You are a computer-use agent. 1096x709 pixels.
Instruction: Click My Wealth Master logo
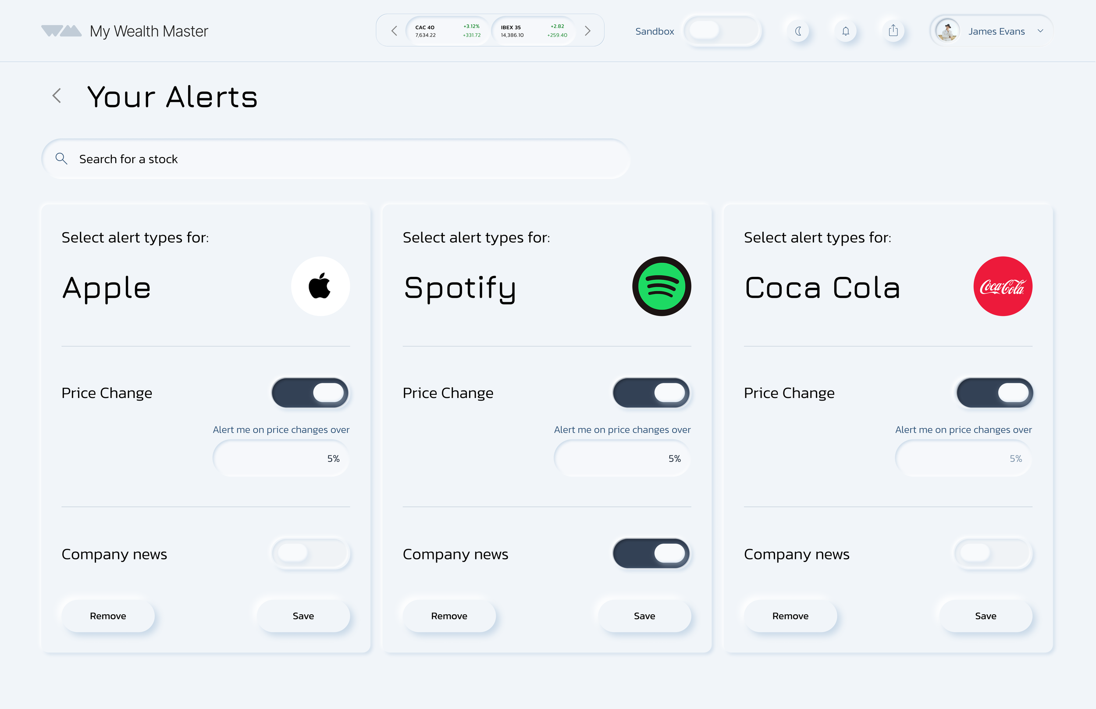coord(125,31)
